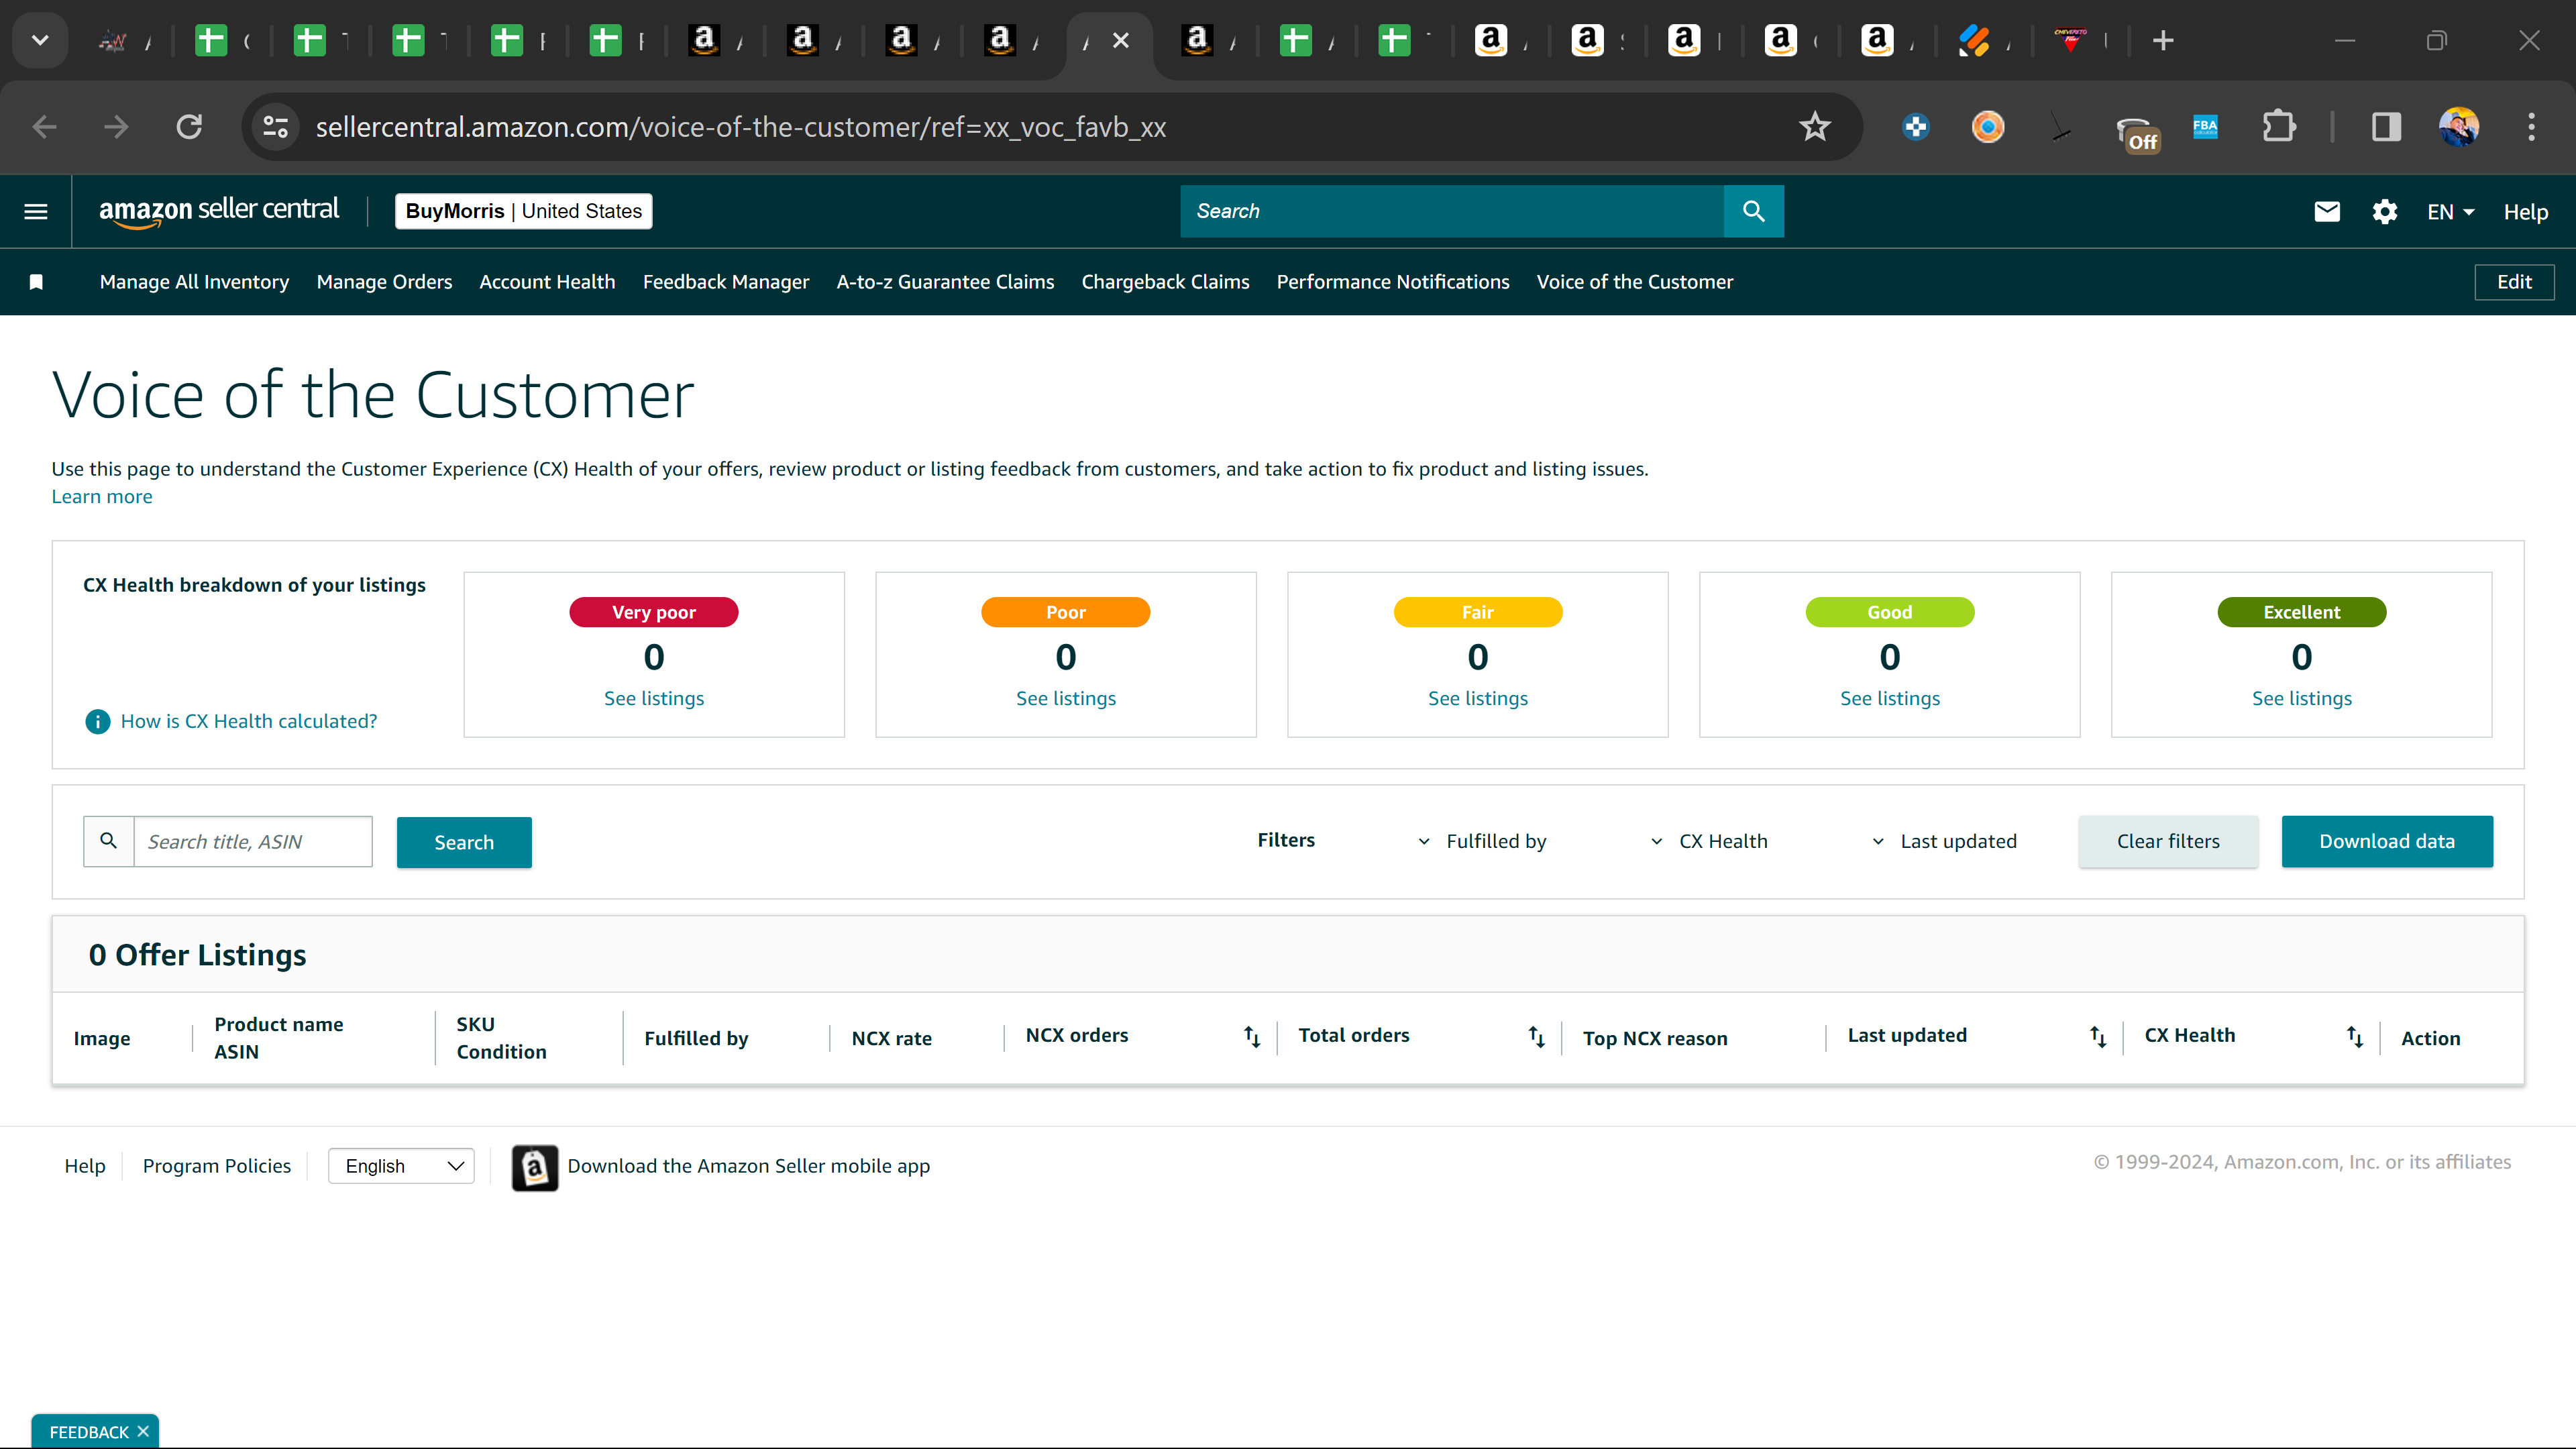Sort by the Total orders column arrows

coord(1537,1036)
